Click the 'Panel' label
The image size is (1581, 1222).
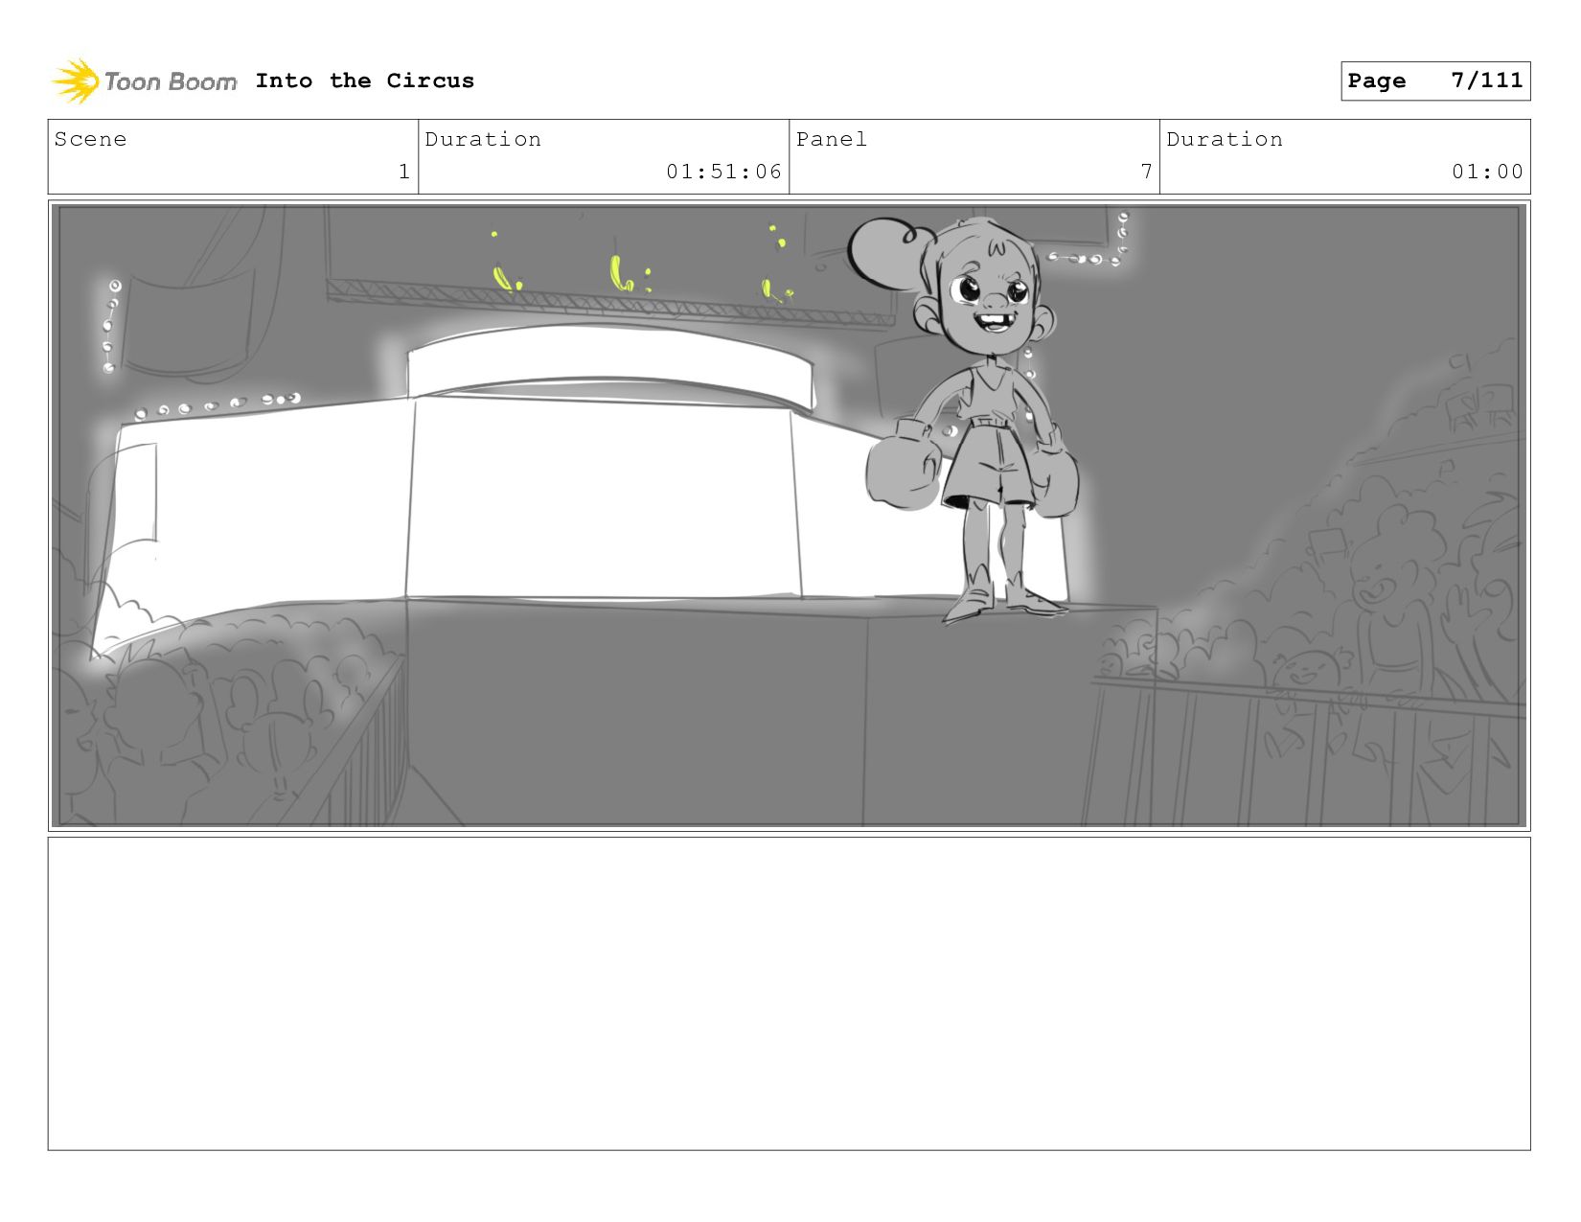[x=832, y=139]
